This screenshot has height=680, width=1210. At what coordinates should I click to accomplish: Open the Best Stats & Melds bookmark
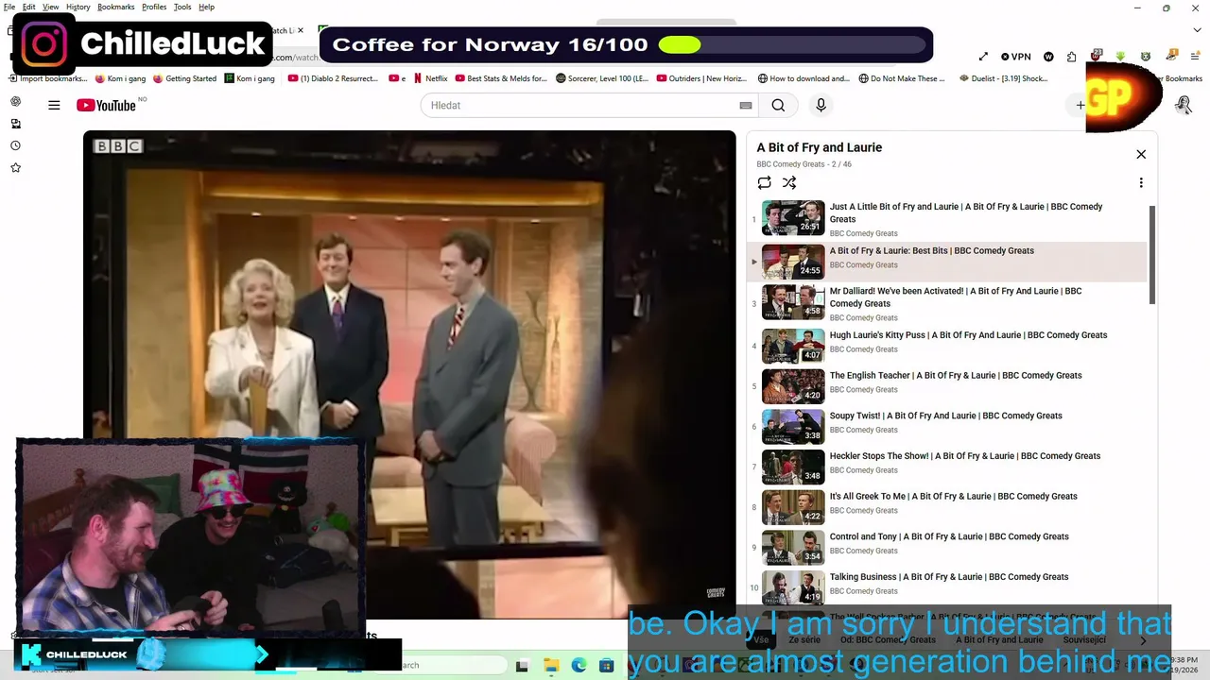501,78
